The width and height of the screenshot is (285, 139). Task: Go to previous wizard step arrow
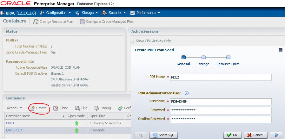click(x=141, y=135)
